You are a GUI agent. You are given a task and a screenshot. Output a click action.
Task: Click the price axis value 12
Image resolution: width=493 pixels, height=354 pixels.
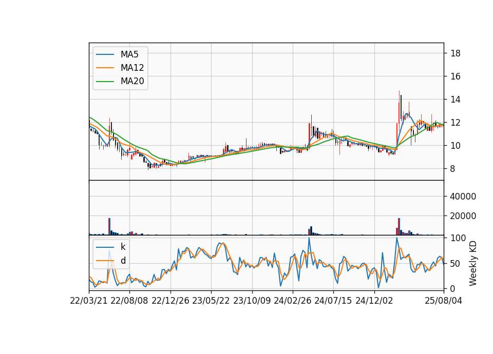tap(456, 123)
